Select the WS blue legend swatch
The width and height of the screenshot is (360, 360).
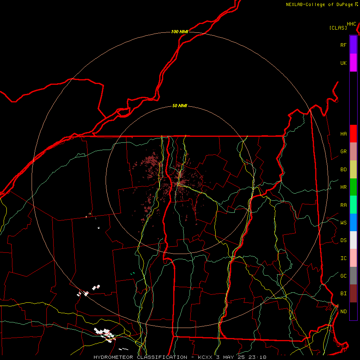[x=353, y=222]
